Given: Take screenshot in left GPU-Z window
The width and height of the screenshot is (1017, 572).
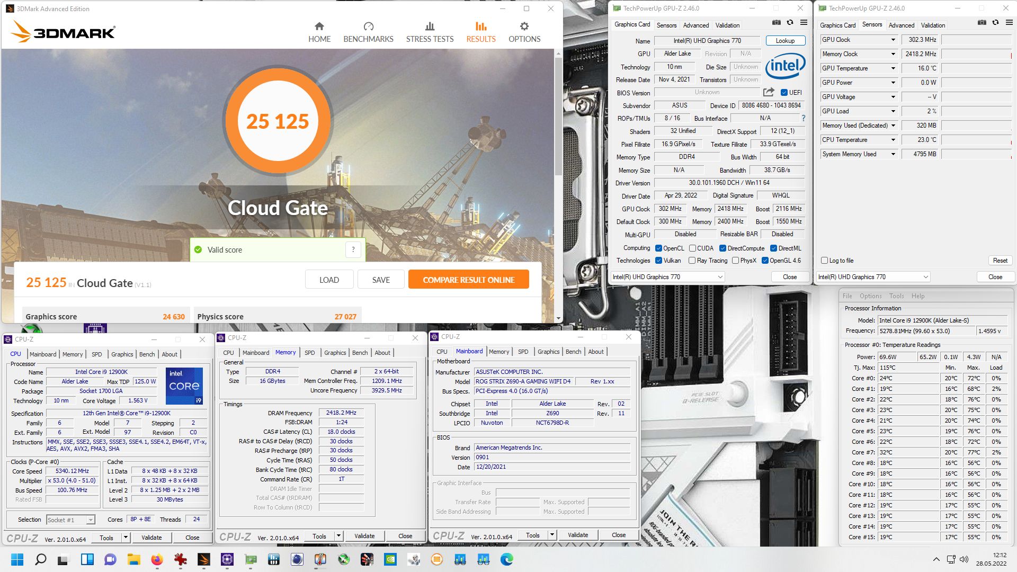Looking at the screenshot, I should [x=776, y=23].
